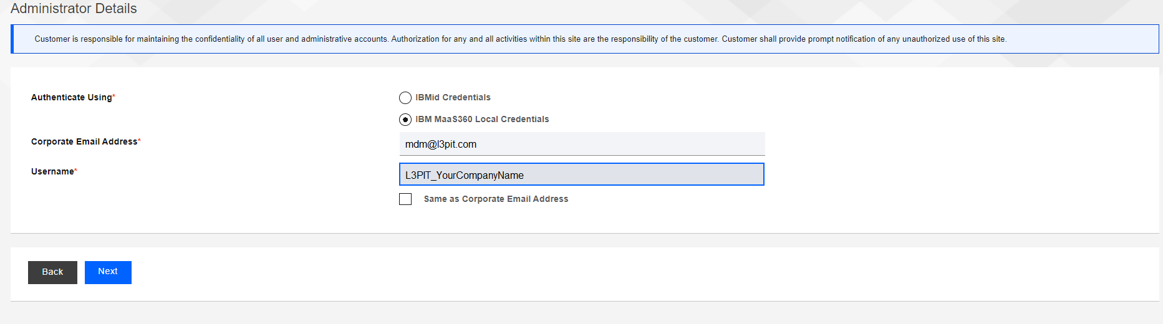Click the Back button
Viewport: 1163px width, 324px height.
52,272
